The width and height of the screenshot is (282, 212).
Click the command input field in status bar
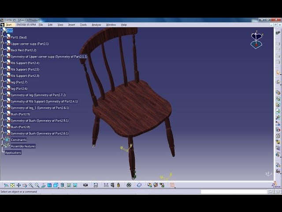point(234,192)
